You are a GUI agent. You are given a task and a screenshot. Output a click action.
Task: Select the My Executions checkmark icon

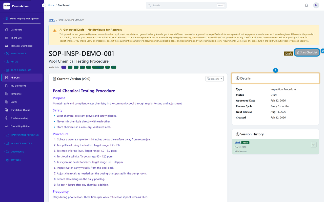pos(7,86)
